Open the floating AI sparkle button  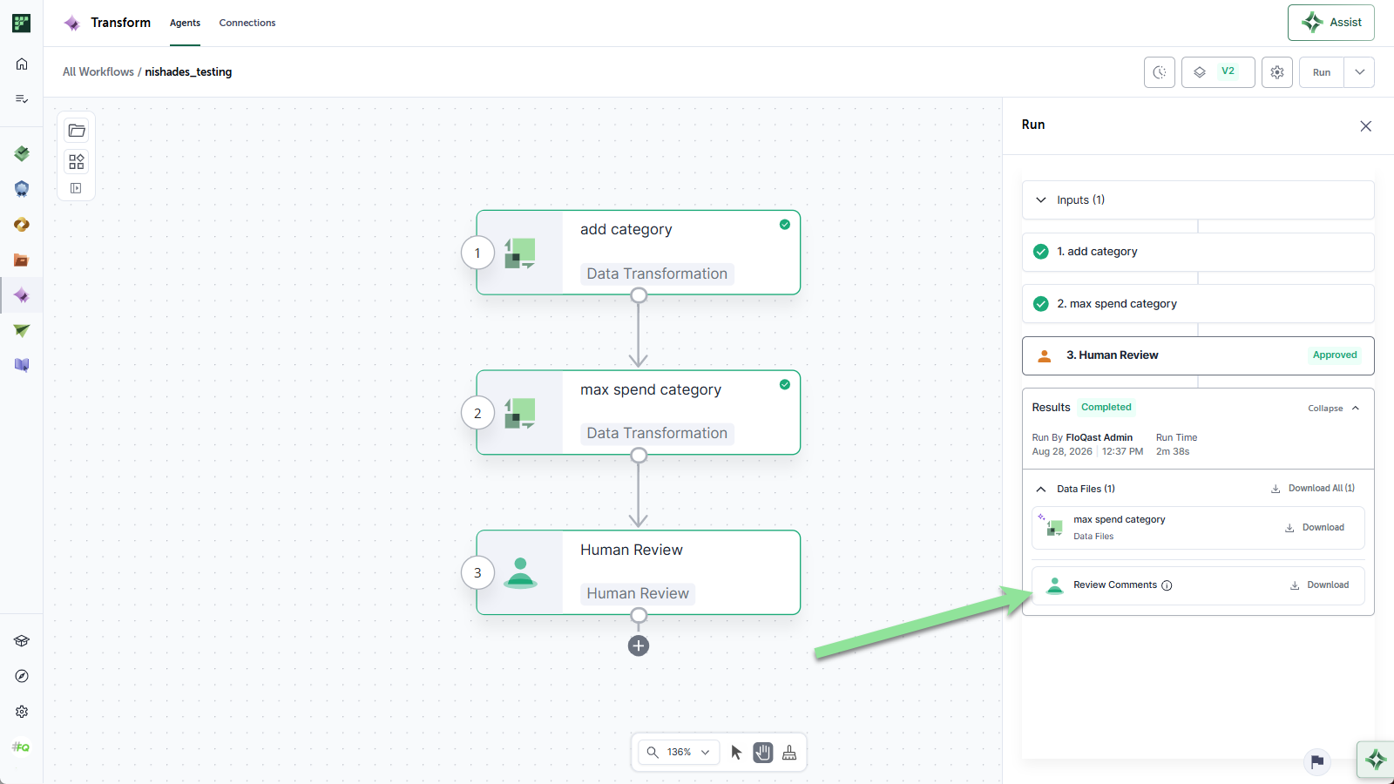pyautogui.click(x=1376, y=760)
